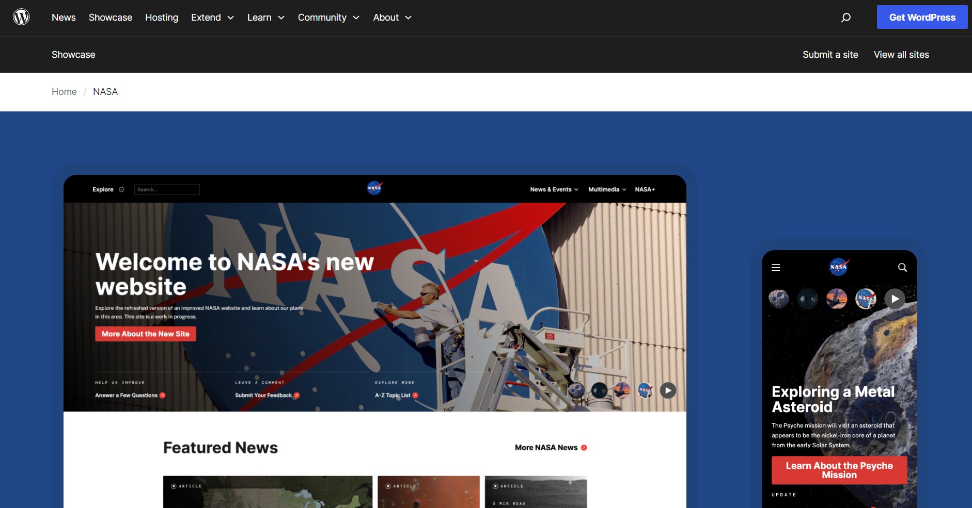
Task: Go to the News menu item
Action: [64, 18]
